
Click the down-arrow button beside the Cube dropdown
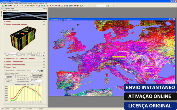coord(39,55)
